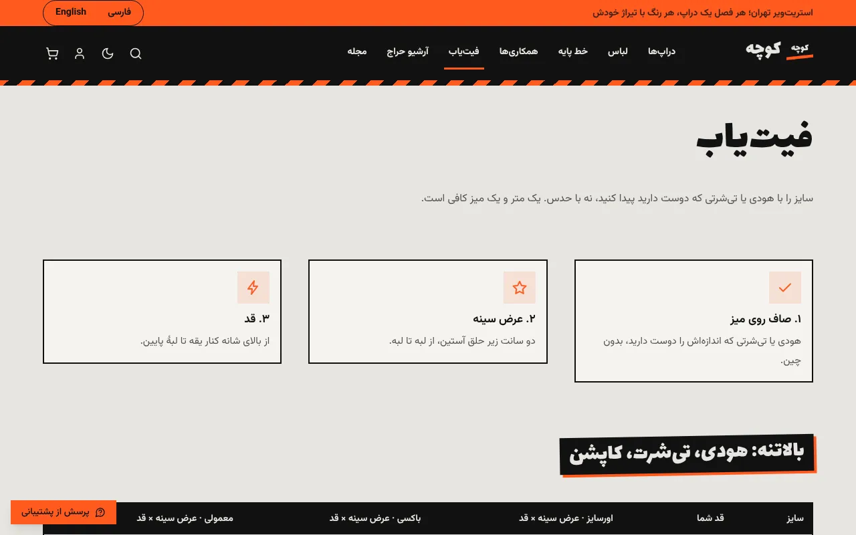Click the large فیت‌یاب page title
The height and width of the screenshot is (535, 856).
754,138
